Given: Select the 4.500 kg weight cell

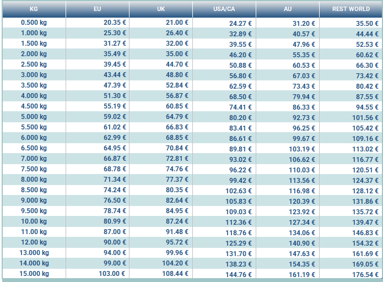Looking at the screenshot, I should click(34, 106).
